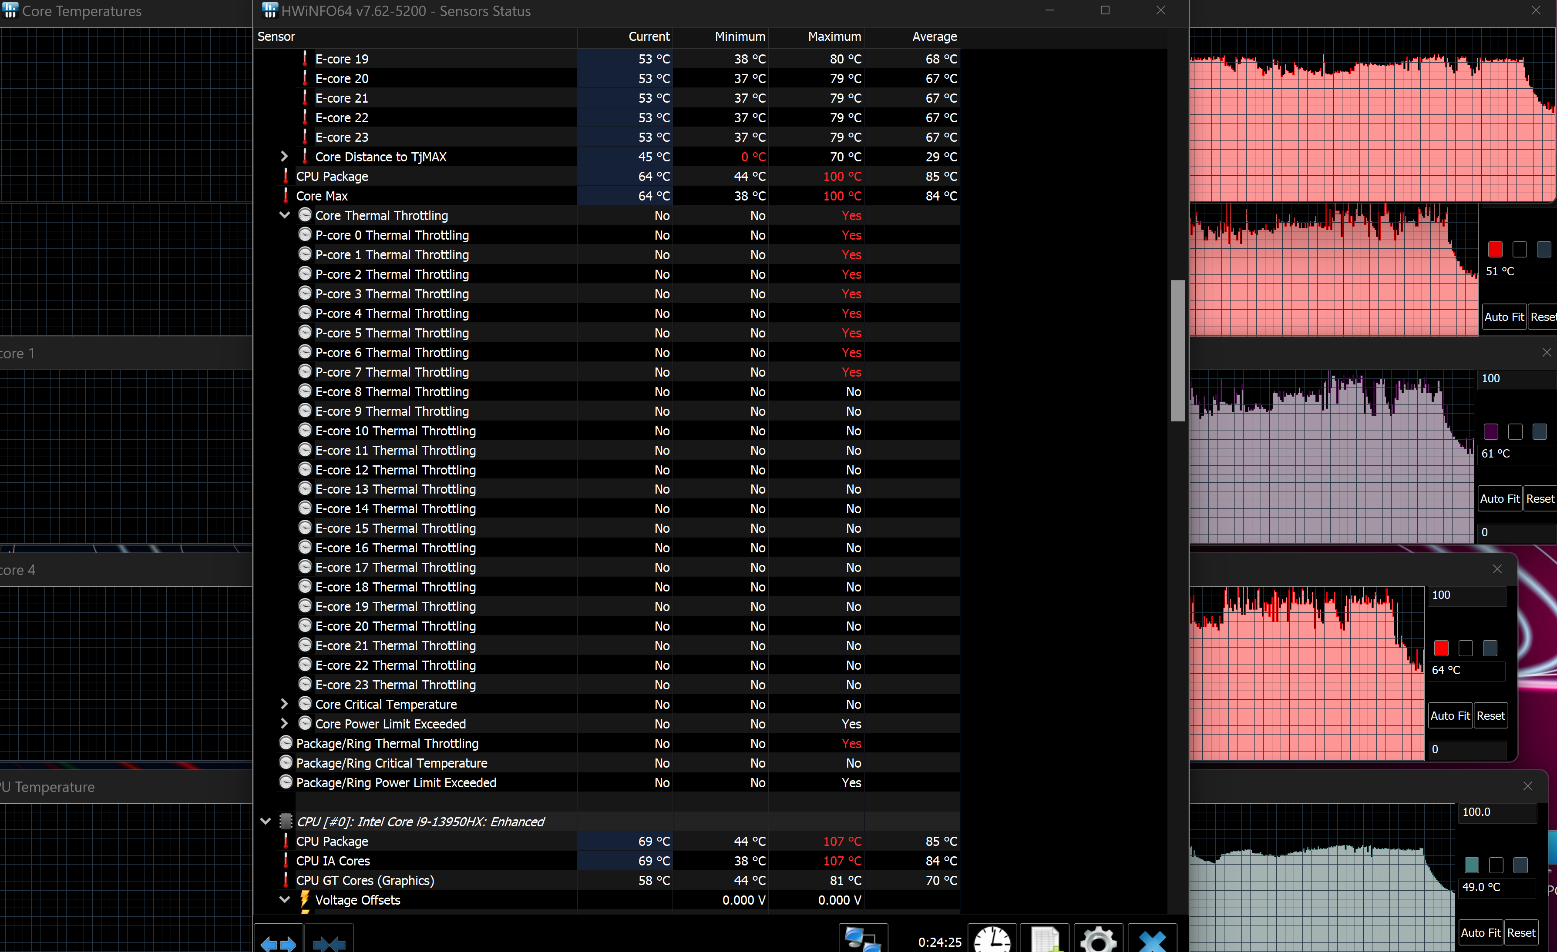Expand the Core Power Limit Exceeded group

pos(284,724)
